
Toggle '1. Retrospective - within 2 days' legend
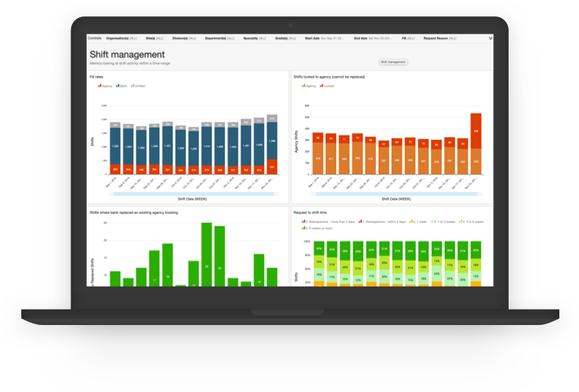coord(382,221)
